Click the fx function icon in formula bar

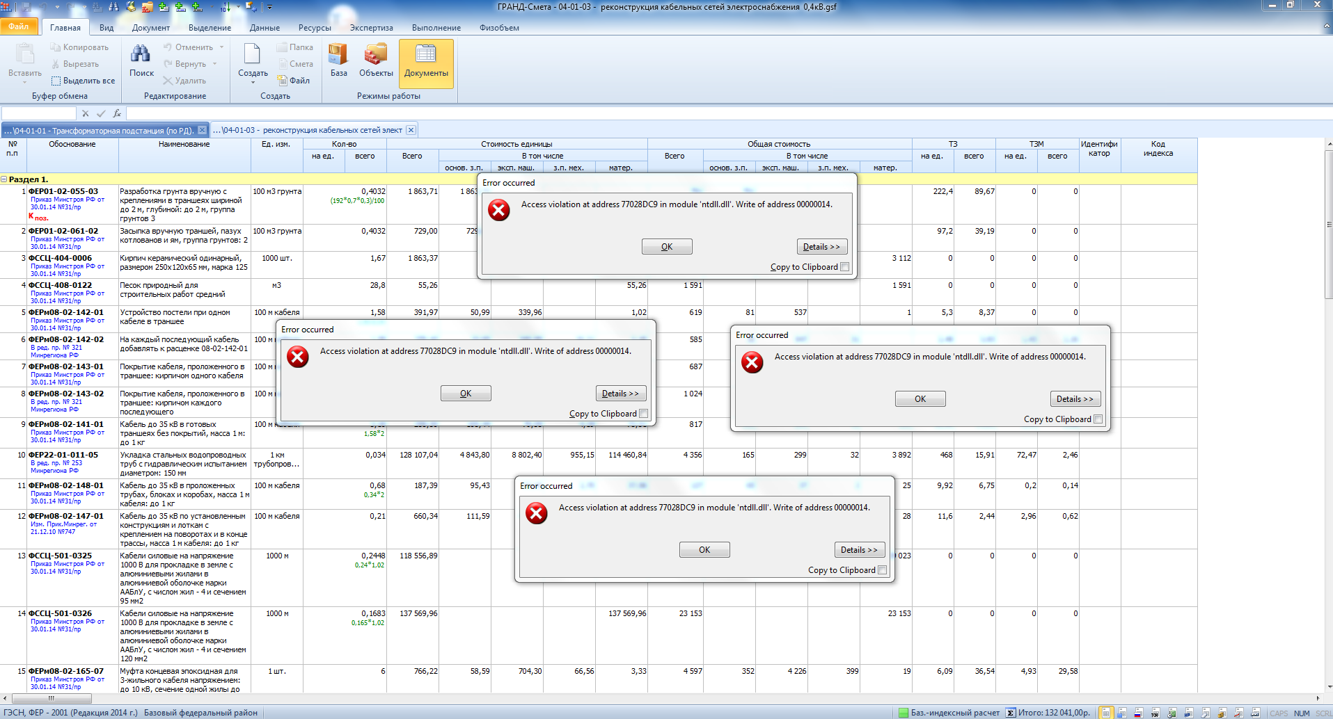[117, 113]
